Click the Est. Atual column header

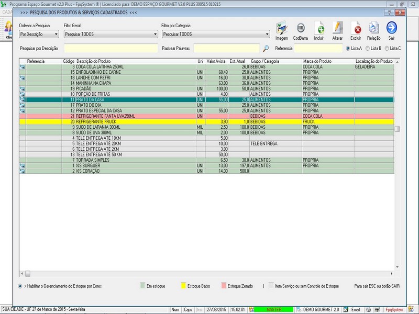click(237, 61)
